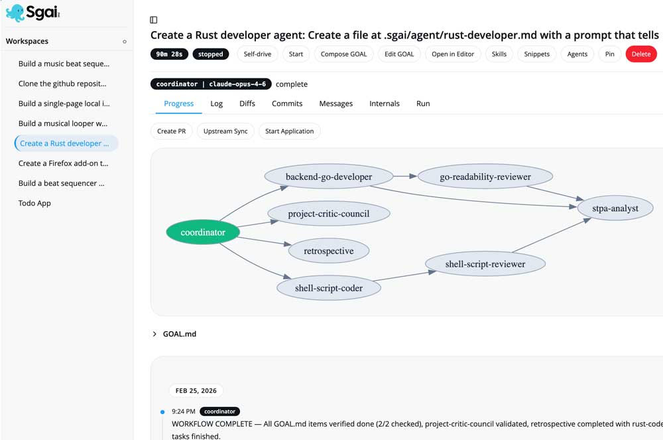The height and width of the screenshot is (440, 663).
Task: Click Open in Editor
Action: coord(453,54)
